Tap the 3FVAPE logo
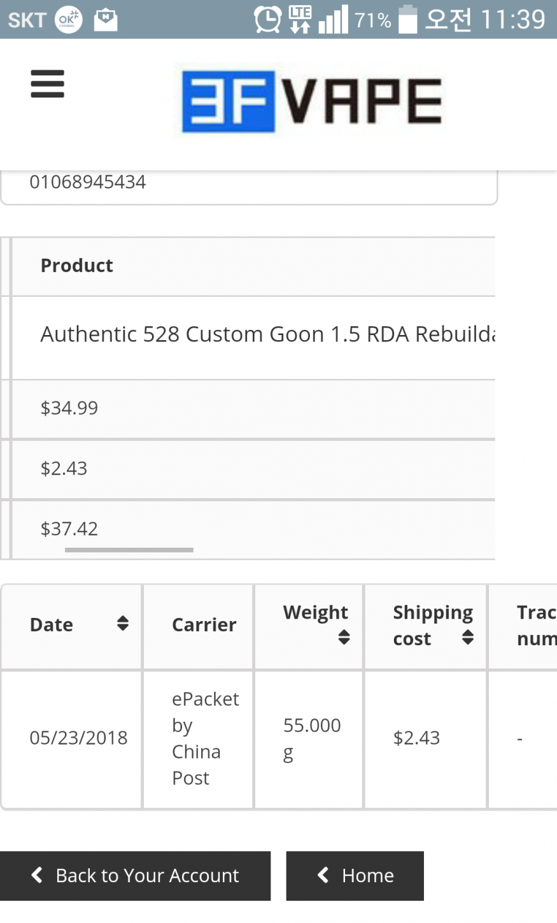This screenshot has height=923, width=557. 312,101
